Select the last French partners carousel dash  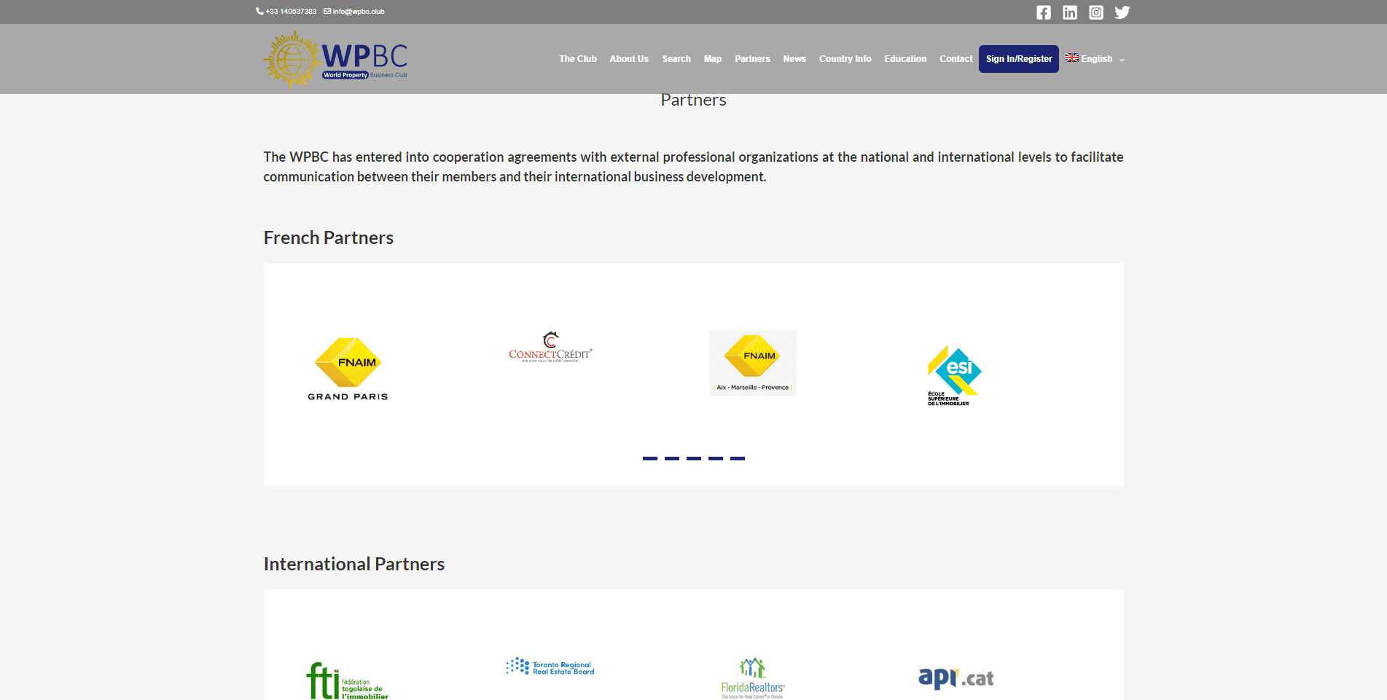tap(738, 458)
